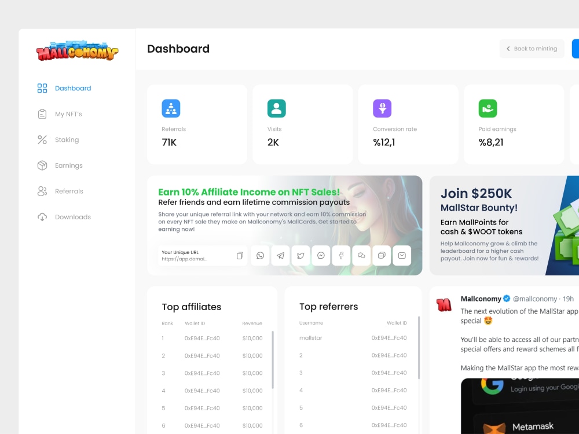
Task: Click the Top affiliates list scrollbar
Action: [x=273, y=360]
